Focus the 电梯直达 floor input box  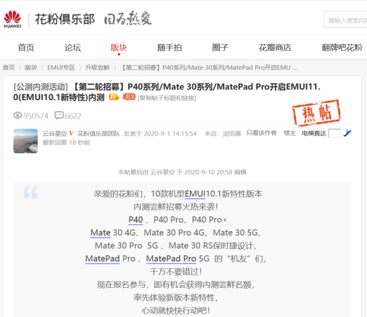click(335, 133)
